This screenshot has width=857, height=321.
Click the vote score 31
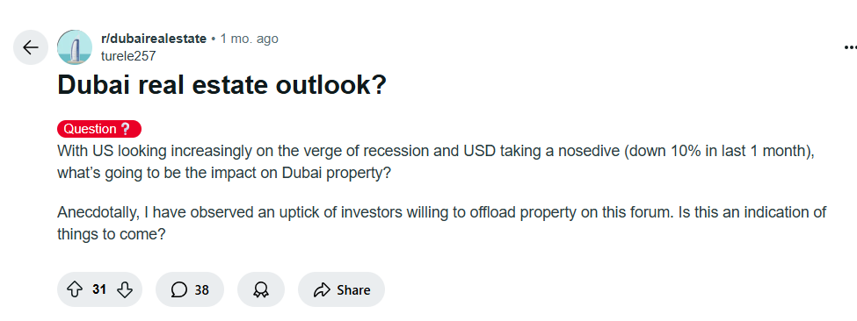tap(99, 289)
